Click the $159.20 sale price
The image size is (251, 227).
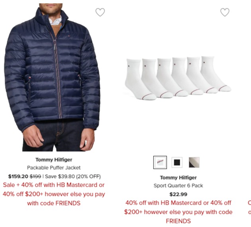click(18, 176)
